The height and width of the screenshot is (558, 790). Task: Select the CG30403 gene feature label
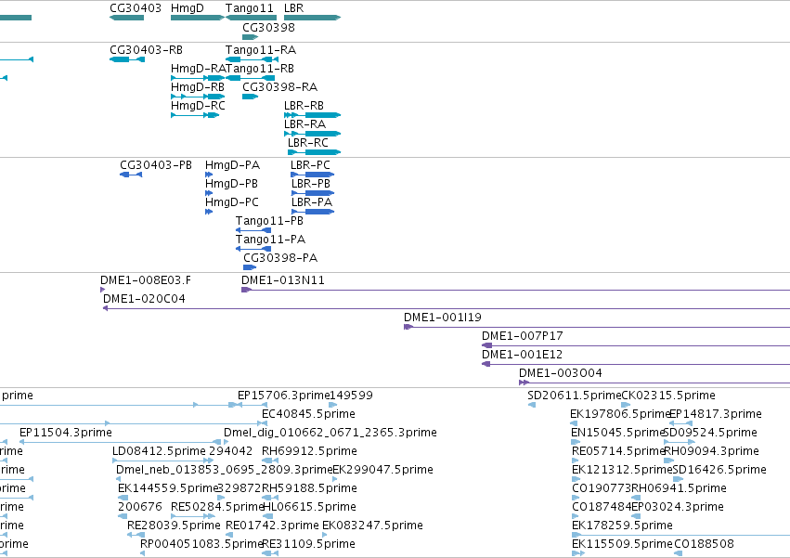(x=136, y=8)
